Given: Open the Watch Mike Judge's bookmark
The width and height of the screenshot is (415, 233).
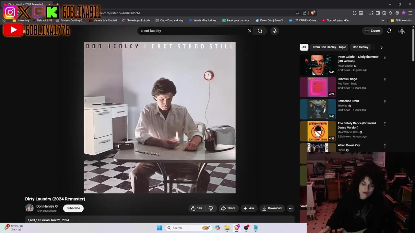Looking at the screenshot, I should [x=204, y=20].
